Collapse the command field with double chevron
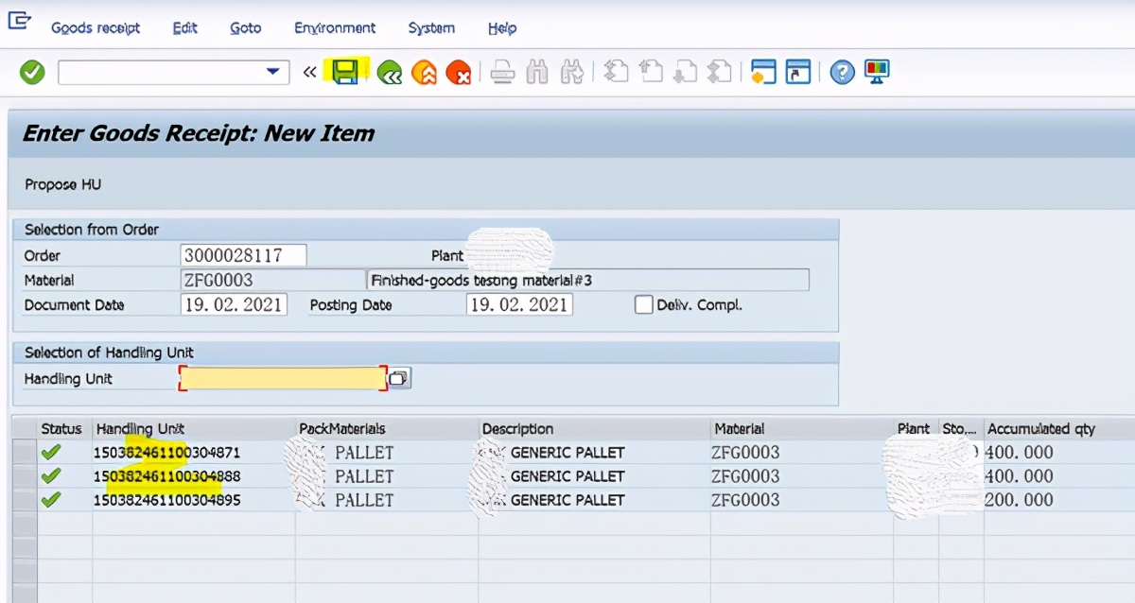Image resolution: width=1135 pixels, height=603 pixels. point(309,73)
